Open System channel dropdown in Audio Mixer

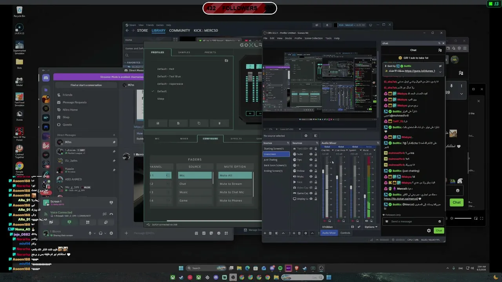coord(360,150)
